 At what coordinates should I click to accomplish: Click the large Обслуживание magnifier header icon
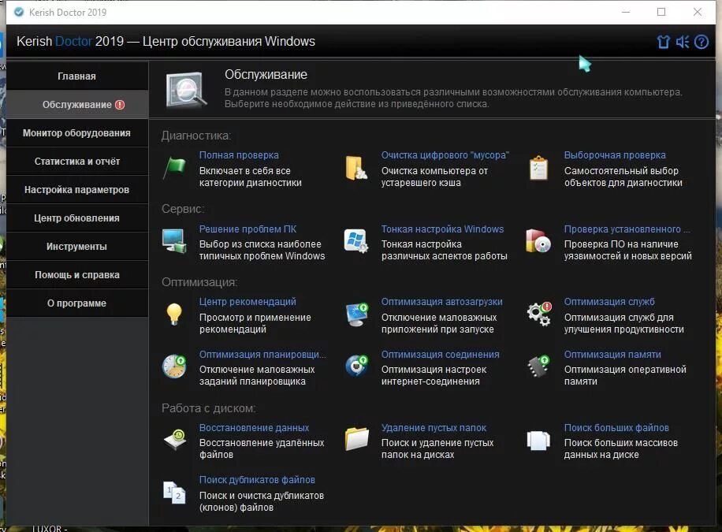tap(185, 90)
